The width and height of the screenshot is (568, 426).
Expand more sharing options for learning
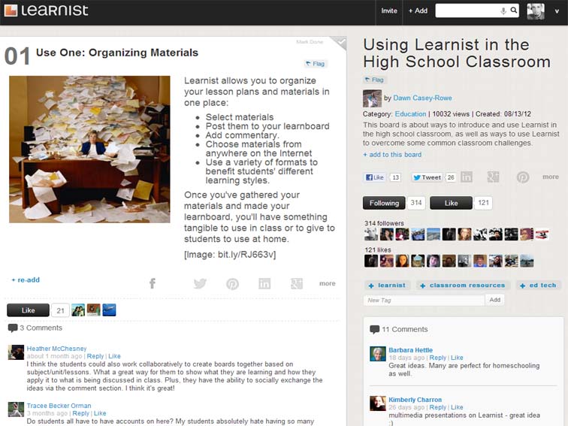[x=327, y=284]
